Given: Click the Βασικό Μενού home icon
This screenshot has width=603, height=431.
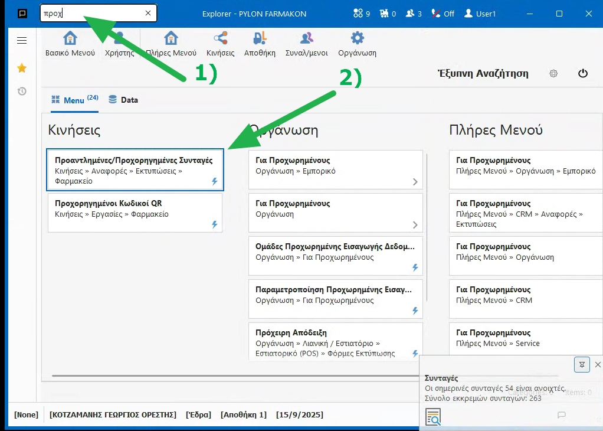Looking at the screenshot, I should [70, 39].
